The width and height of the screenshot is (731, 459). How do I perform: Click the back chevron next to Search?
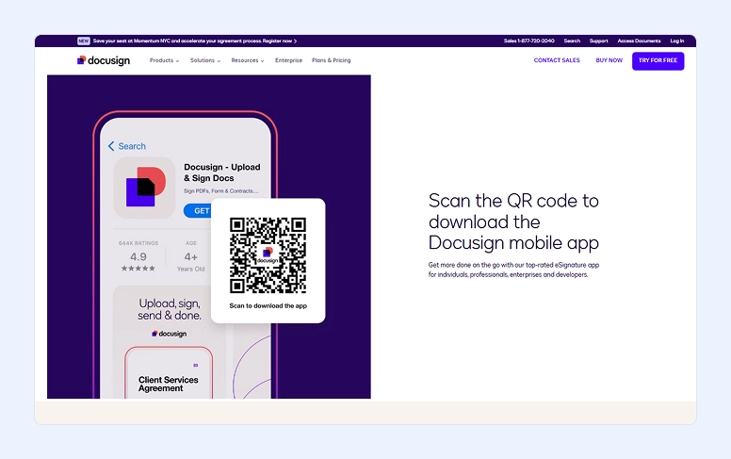[x=111, y=146]
